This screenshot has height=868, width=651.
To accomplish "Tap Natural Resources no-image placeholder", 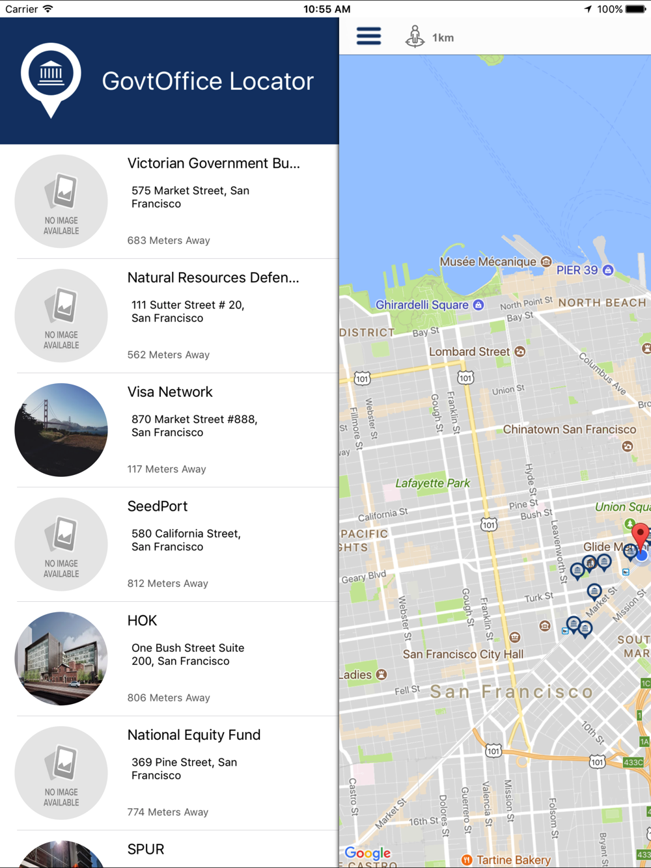I will [x=61, y=316].
